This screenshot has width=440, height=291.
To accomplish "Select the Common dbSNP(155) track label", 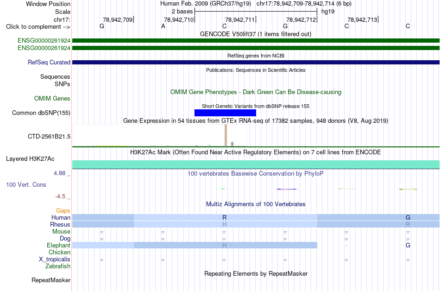I will click(x=41, y=113).
